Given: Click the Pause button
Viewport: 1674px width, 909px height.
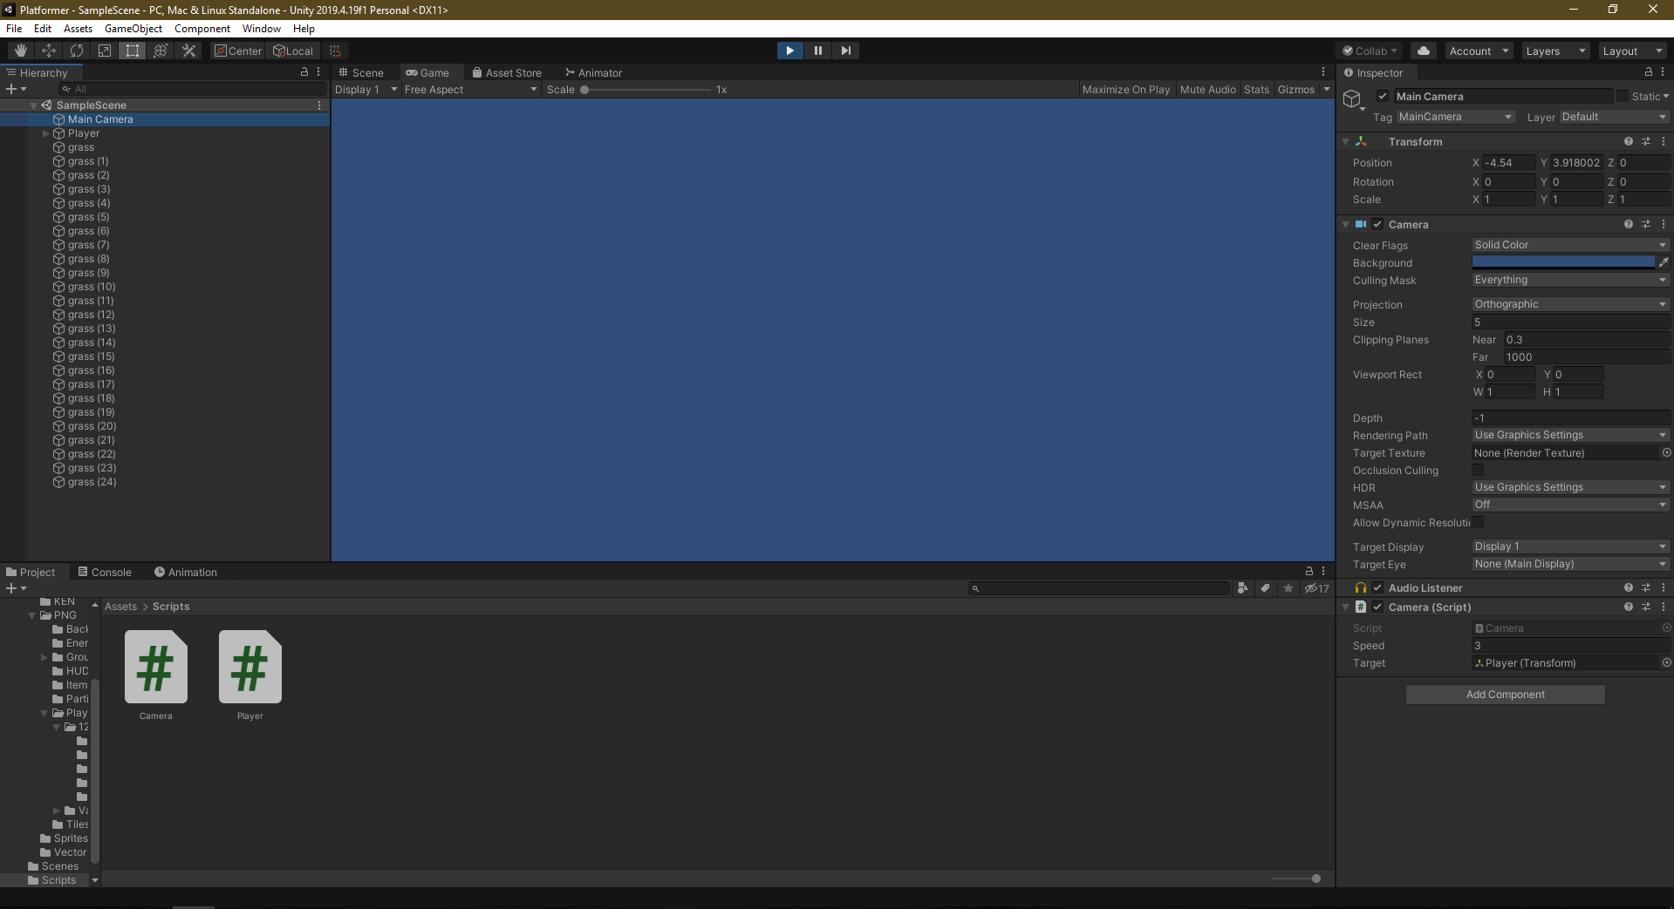Looking at the screenshot, I should [817, 51].
